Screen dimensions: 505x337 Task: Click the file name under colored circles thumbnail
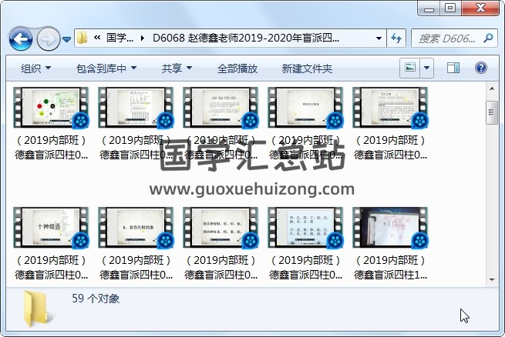tap(51, 148)
